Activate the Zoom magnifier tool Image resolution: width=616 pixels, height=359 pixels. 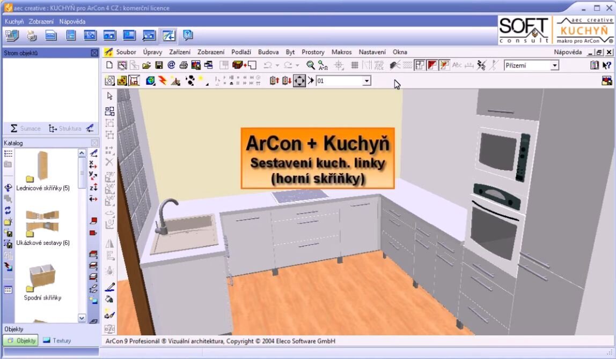point(310,65)
